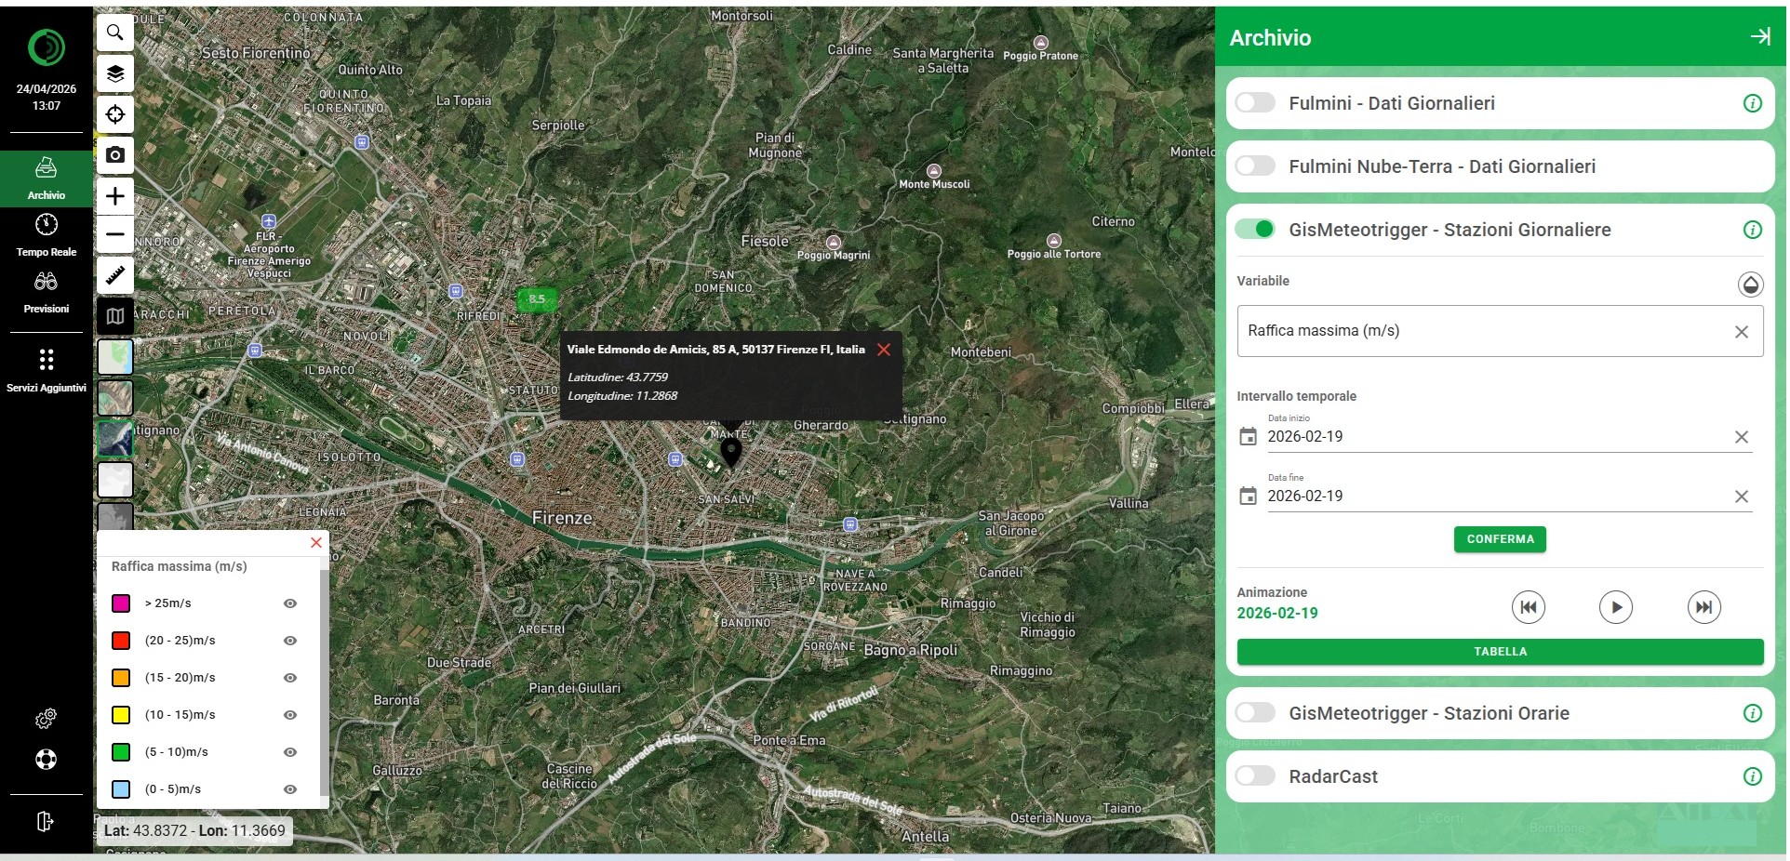Select the ruler measurement tool
This screenshot has height=861, width=1790.
coord(115,275)
